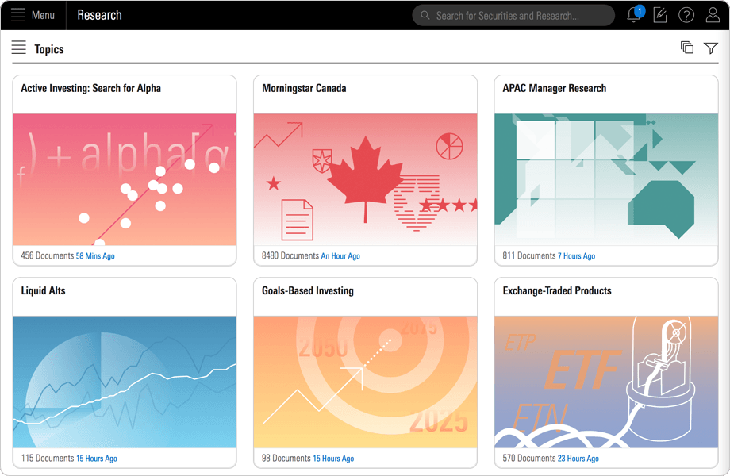Viewport: 730px width, 476px height.
Task: Open the Morningstar Canada topic title
Action: pos(304,88)
